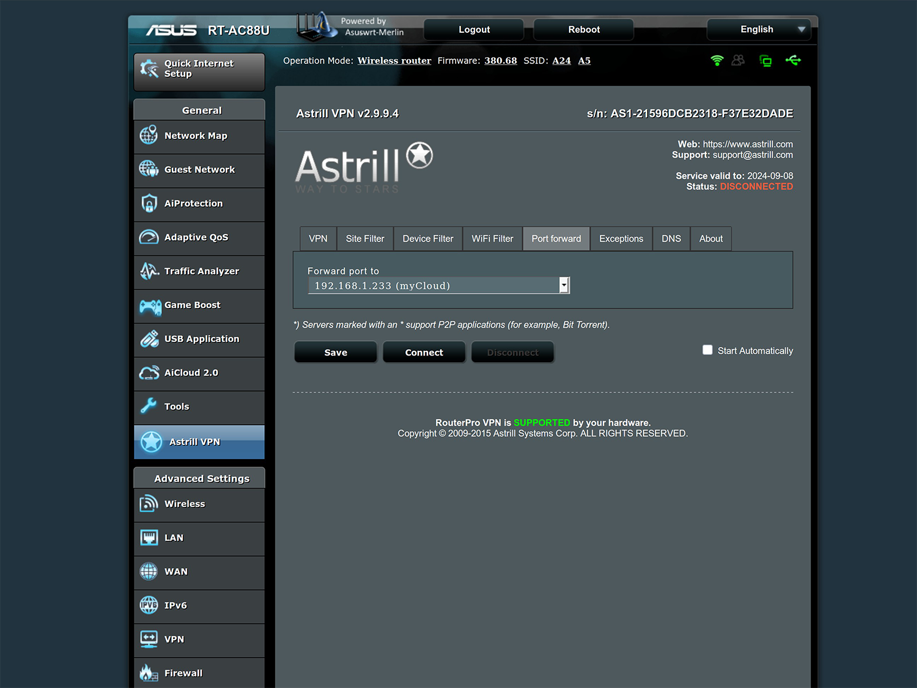Click the Astrill VPN star icon in sidebar
Image resolution: width=917 pixels, height=688 pixels.
coord(151,442)
